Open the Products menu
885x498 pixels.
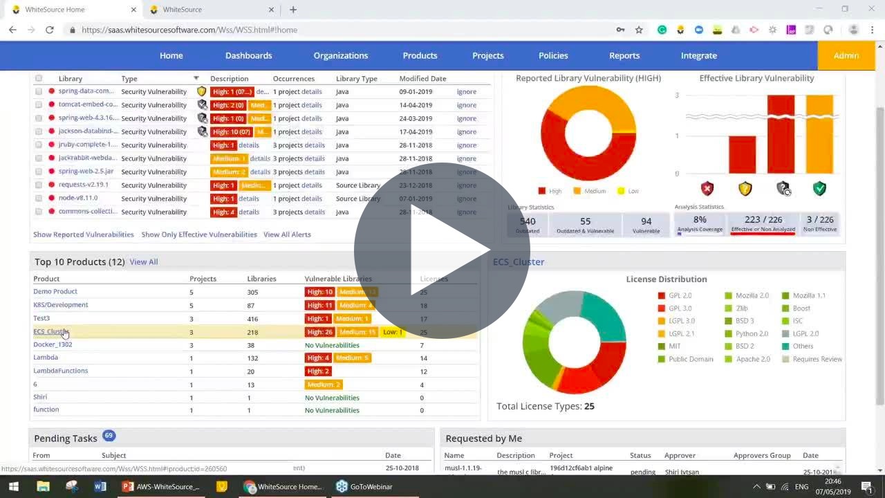pyautogui.click(x=420, y=55)
